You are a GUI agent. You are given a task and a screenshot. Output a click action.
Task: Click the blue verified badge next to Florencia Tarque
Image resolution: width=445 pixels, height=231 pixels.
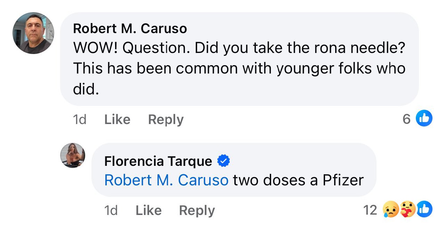(x=223, y=161)
